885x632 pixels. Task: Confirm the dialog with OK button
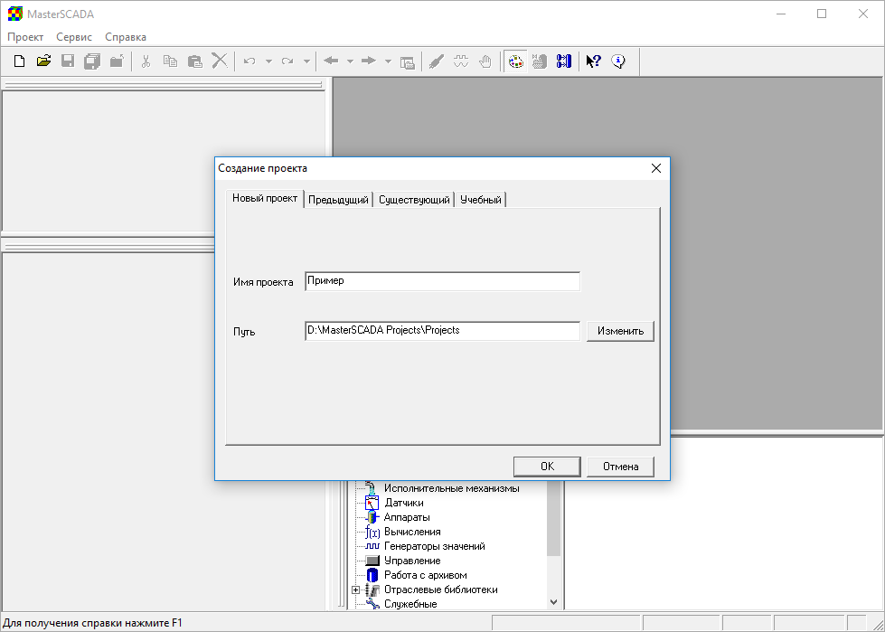tap(547, 467)
